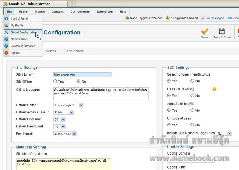Screen dimensions: 239x170
Task: Switch to the Server tab
Action: click(x=51, y=51)
